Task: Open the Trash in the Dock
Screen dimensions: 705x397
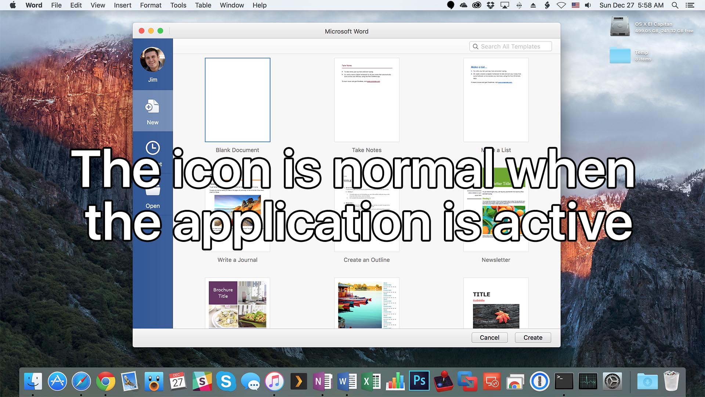Action: pyautogui.click(x=671, y=381)
